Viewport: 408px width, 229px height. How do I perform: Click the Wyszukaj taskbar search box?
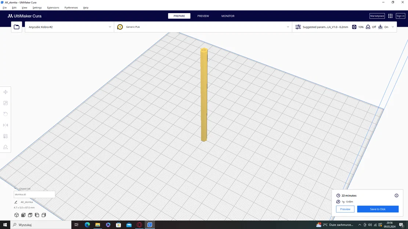41,225
